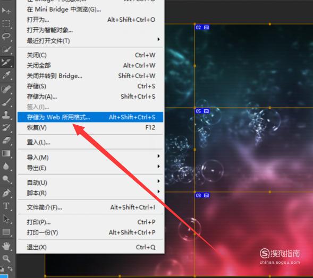This screenshot has width=313, height=278.
Task: Select the Healing Brush tool
Action: pyautogui.click(x=6, y=89)
